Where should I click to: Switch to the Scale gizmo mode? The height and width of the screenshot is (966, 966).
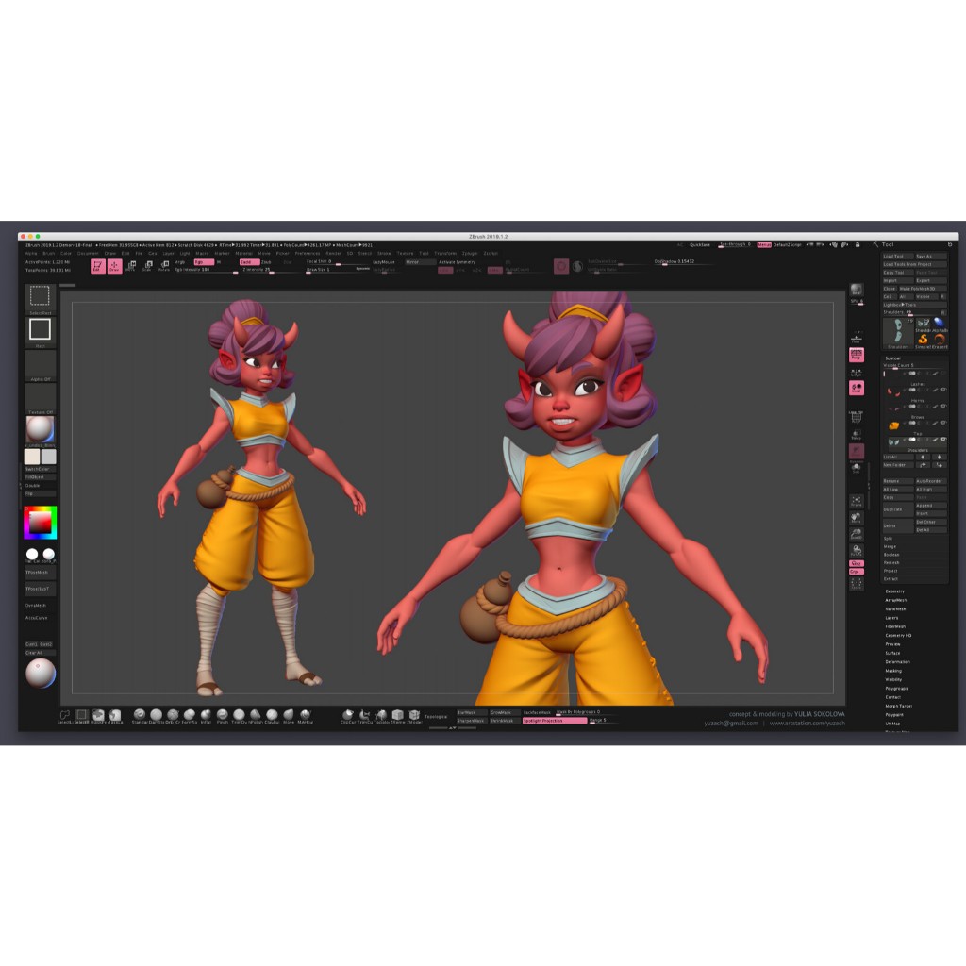click(147, 266)
